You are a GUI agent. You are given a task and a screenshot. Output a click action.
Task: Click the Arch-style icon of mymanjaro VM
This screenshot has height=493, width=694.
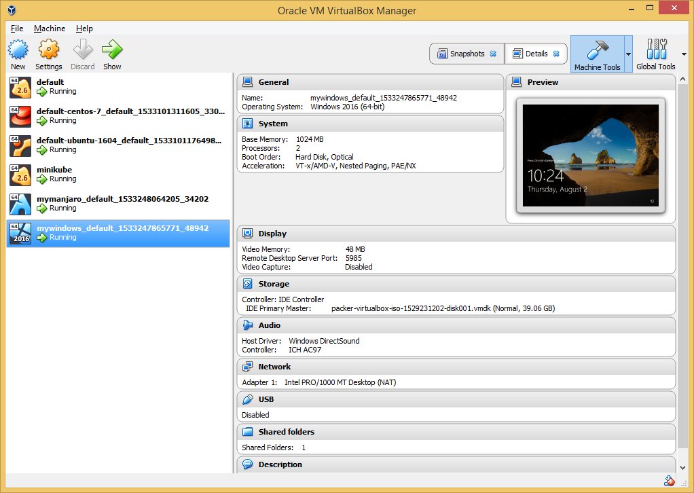[20, 204]
